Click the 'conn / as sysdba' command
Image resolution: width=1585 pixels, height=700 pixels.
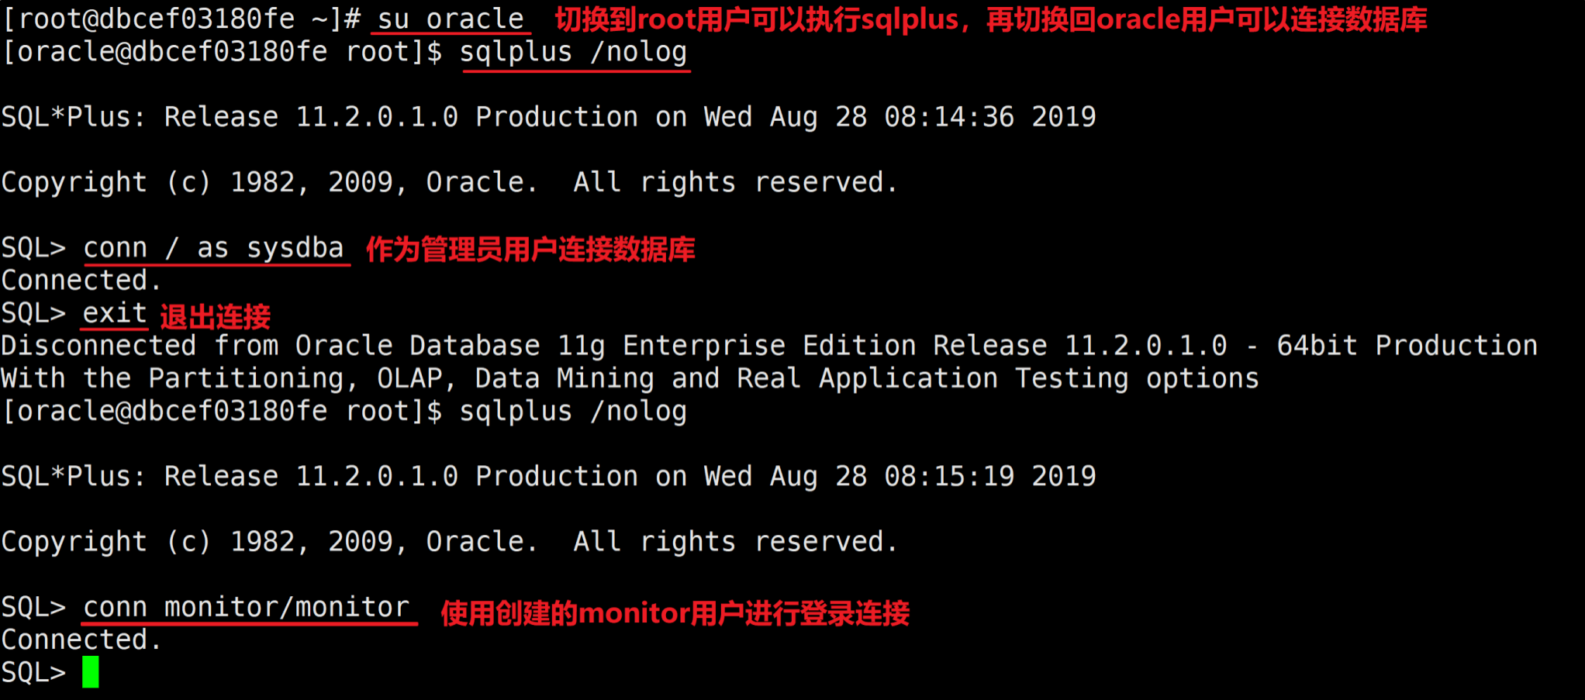point(214,248)
